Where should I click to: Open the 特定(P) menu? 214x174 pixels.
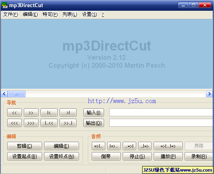(x=50, y=14)
